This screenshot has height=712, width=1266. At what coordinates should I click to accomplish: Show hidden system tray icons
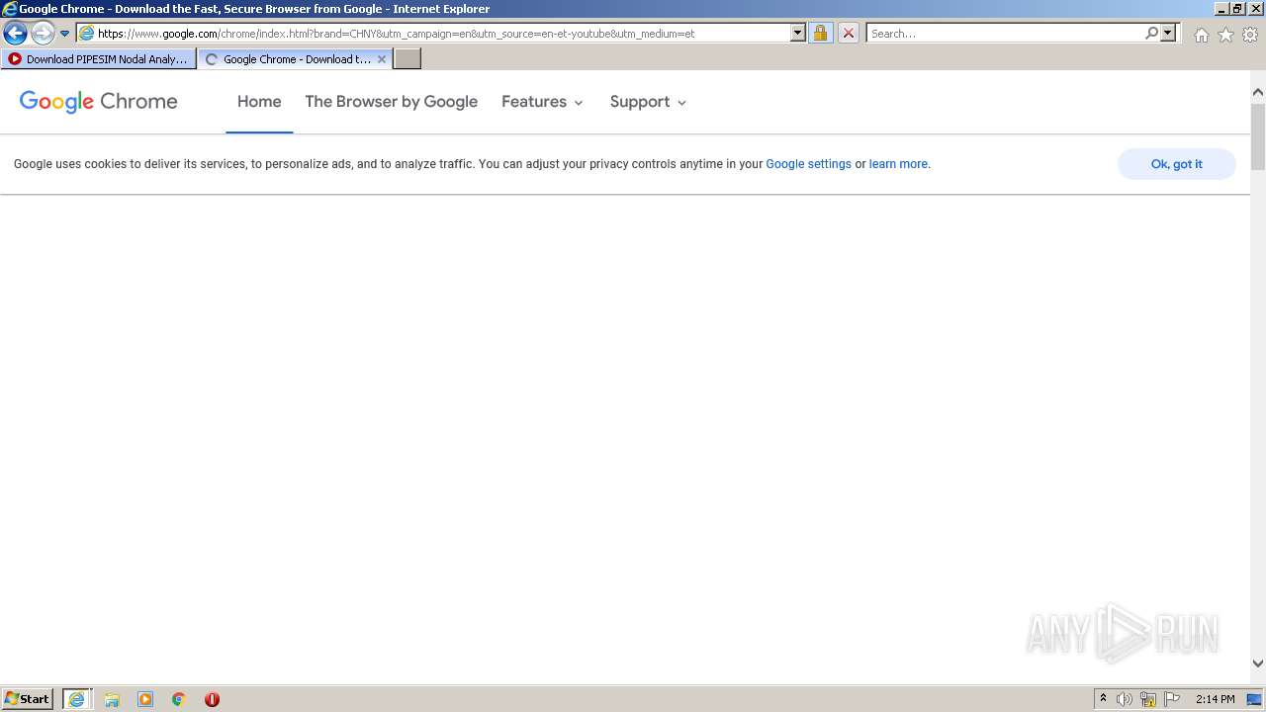point(1103,699)
